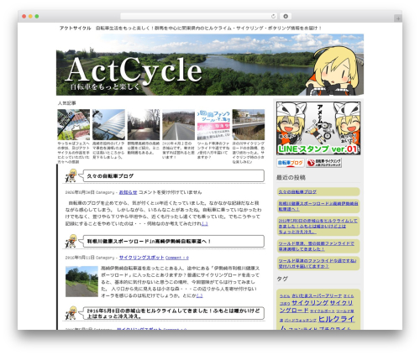Open recent post 利根川健康スポーツロード in sidebar
This screenshot has width=420, height=355.
(x=318, y=206)
